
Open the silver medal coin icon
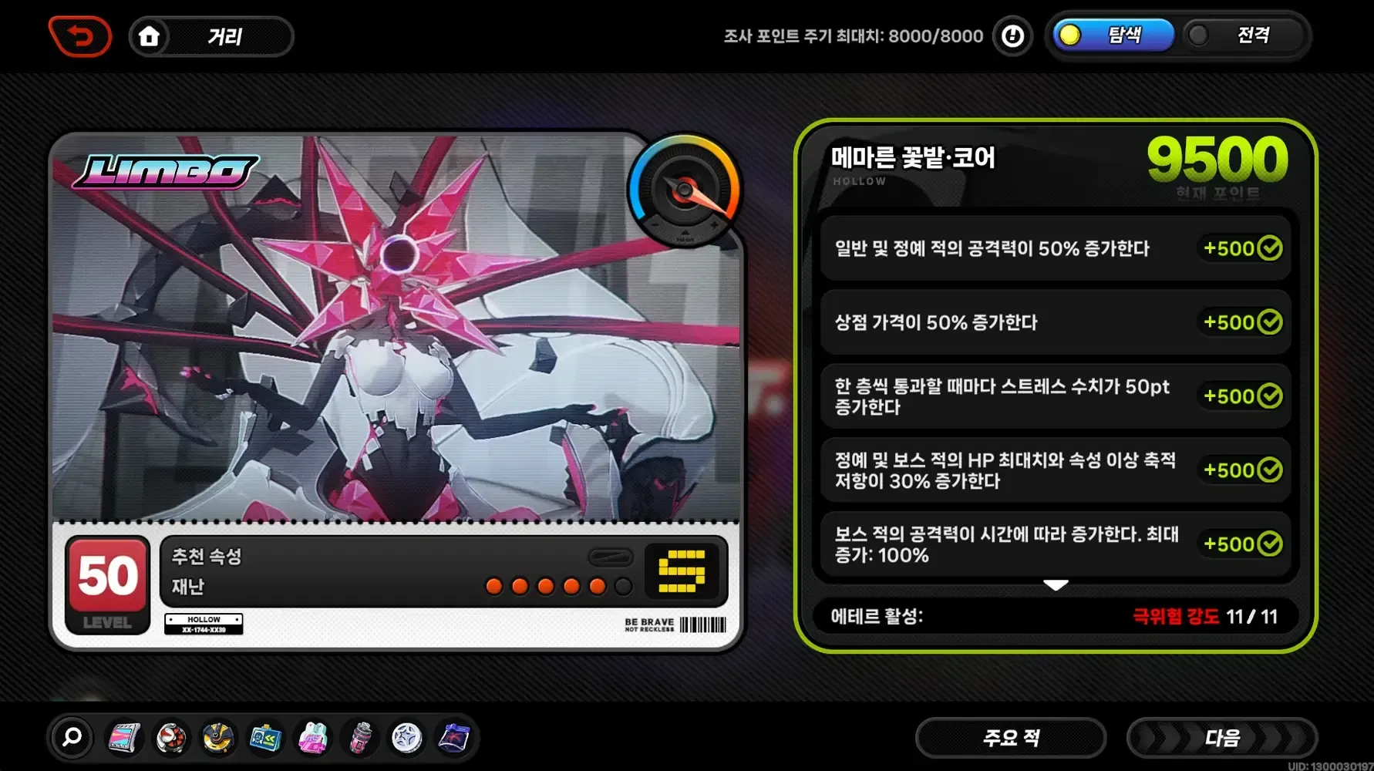pos(408,738)
